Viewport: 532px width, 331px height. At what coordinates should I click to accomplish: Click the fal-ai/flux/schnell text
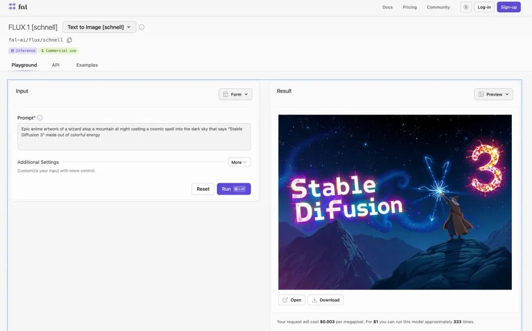tap(35, 40)
